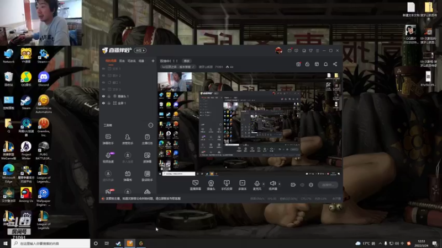442x248 pixels.
Task: Hide the 摄像头 1 camera source
Action: coord(103,96)
